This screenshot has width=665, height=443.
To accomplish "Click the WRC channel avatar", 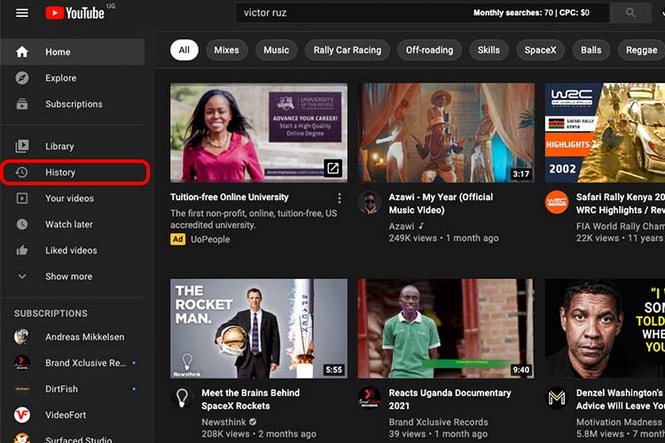I will pyautogui.click(x=557, y=202).
